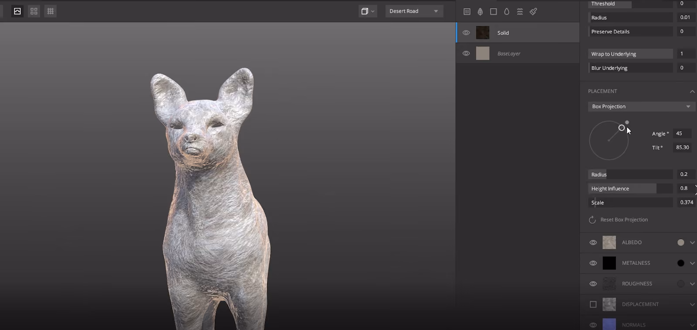Hide the Solid layer
The width and height of the screenshot is (697, 330).
point(466,33)
